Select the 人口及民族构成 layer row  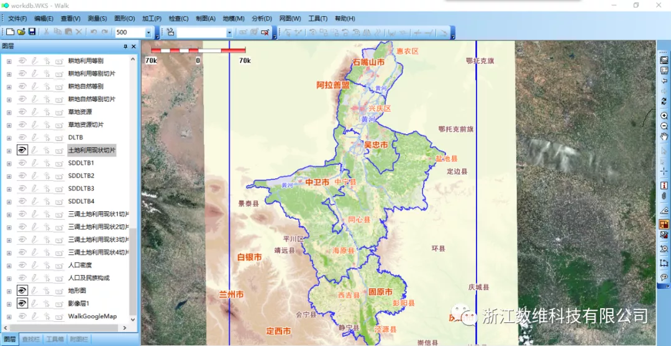click(89, 278)
